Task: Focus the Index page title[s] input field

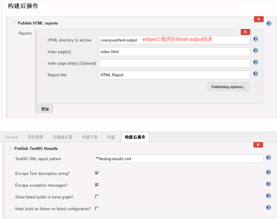Action: coord(175,63)
